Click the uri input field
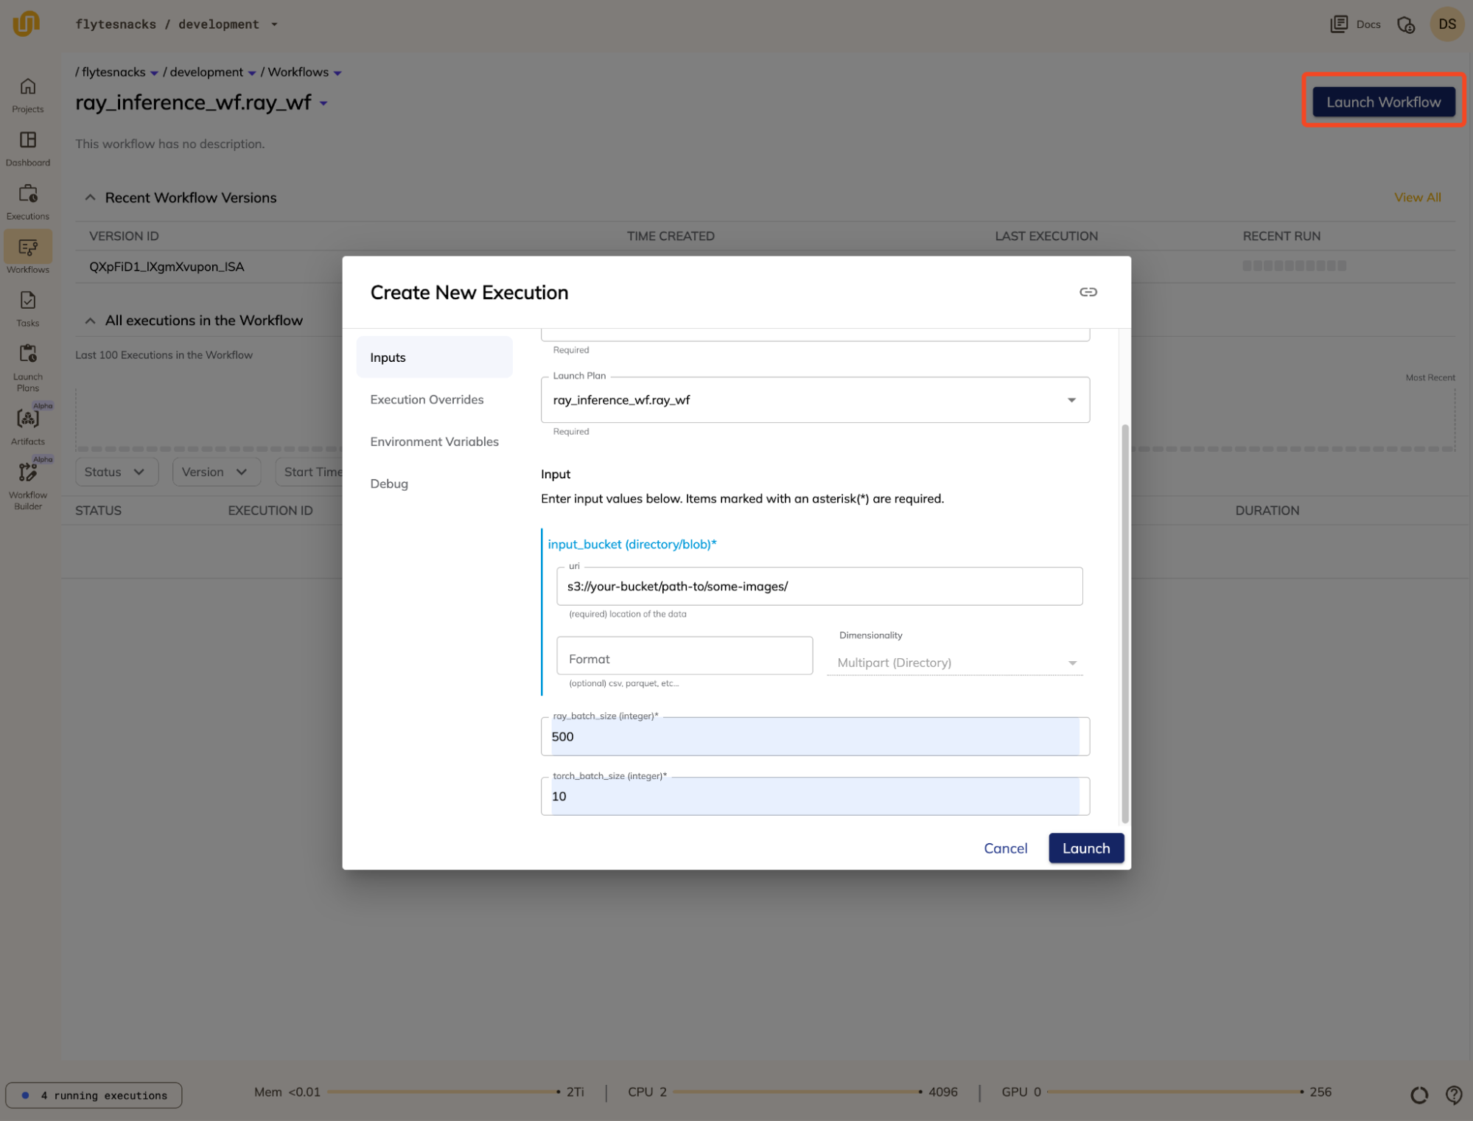The width and height of the screenshot is (1473, 1121). click(819, 586)
